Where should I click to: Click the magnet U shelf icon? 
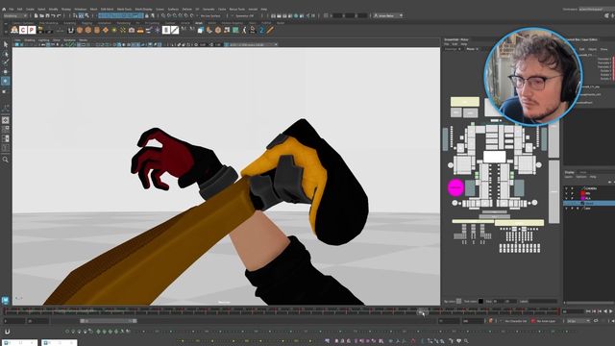[71, 30]
